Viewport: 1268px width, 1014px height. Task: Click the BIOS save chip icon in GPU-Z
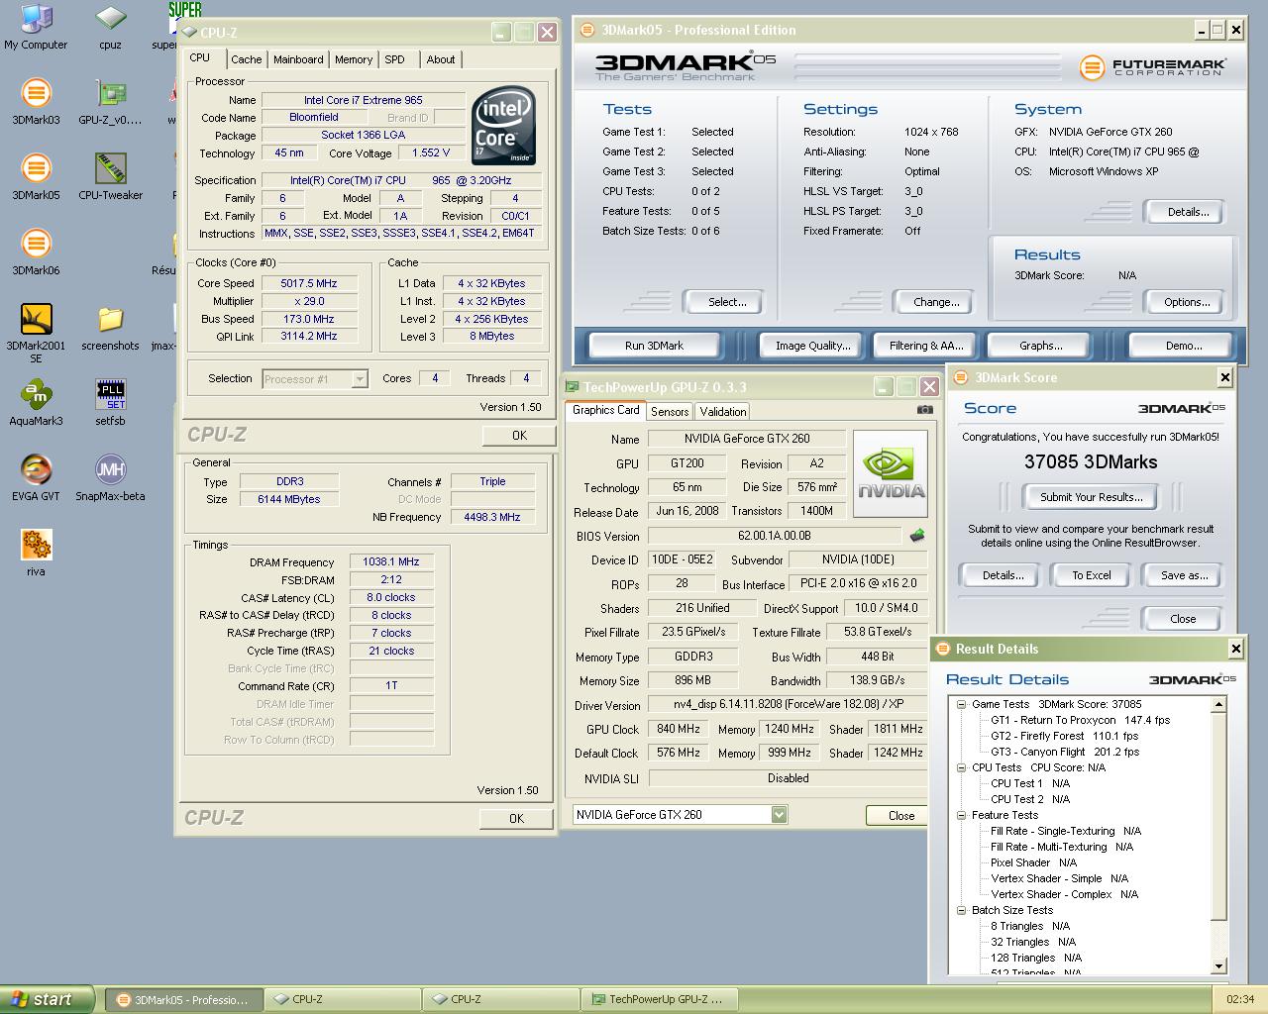917,536
